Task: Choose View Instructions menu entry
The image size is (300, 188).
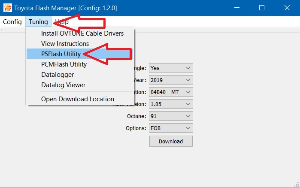Action: click(x=80, y=44)
